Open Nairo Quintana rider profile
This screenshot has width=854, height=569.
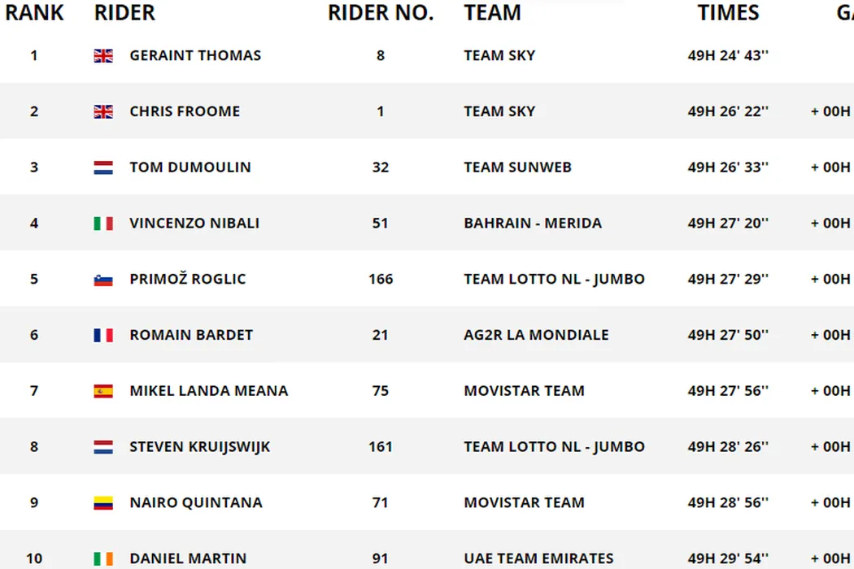(196, 503)
